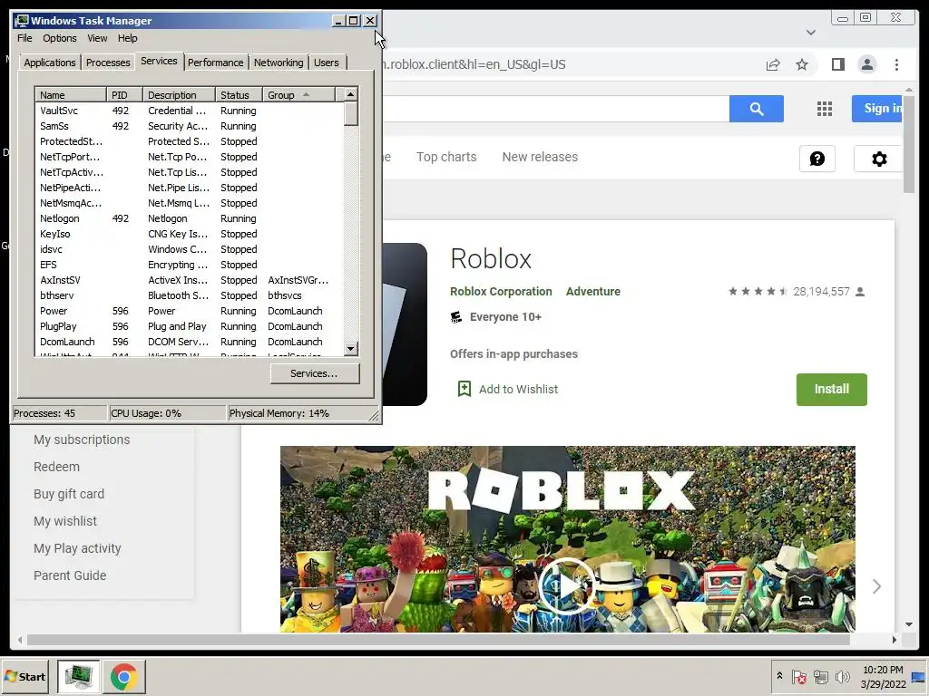
Task: Sort services by Group column header
Action: [x=299, y=94]
